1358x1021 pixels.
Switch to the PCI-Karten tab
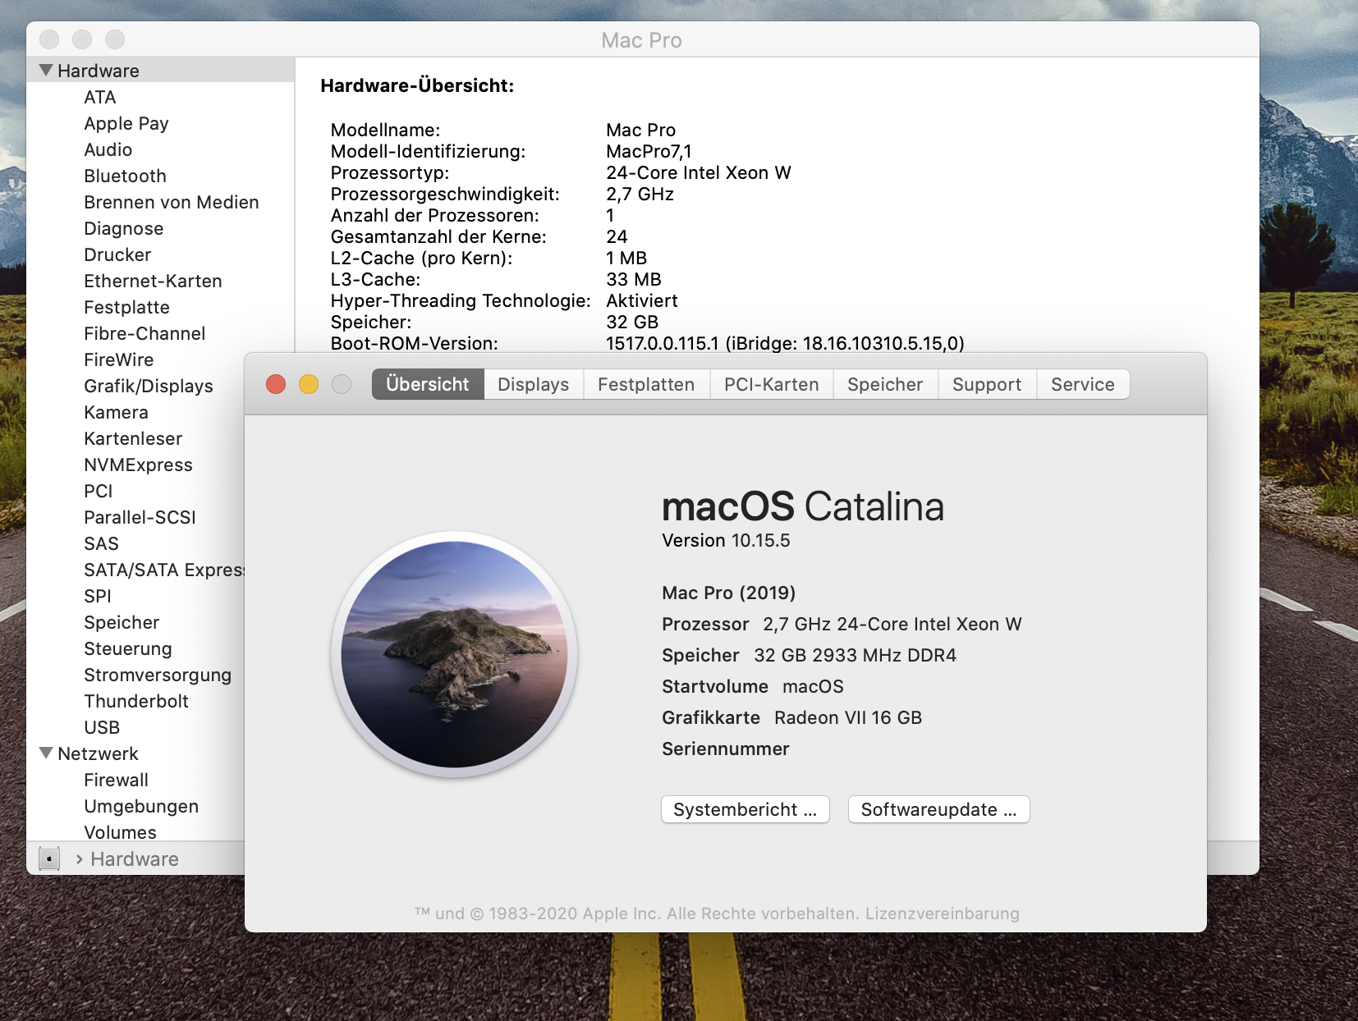772,384
